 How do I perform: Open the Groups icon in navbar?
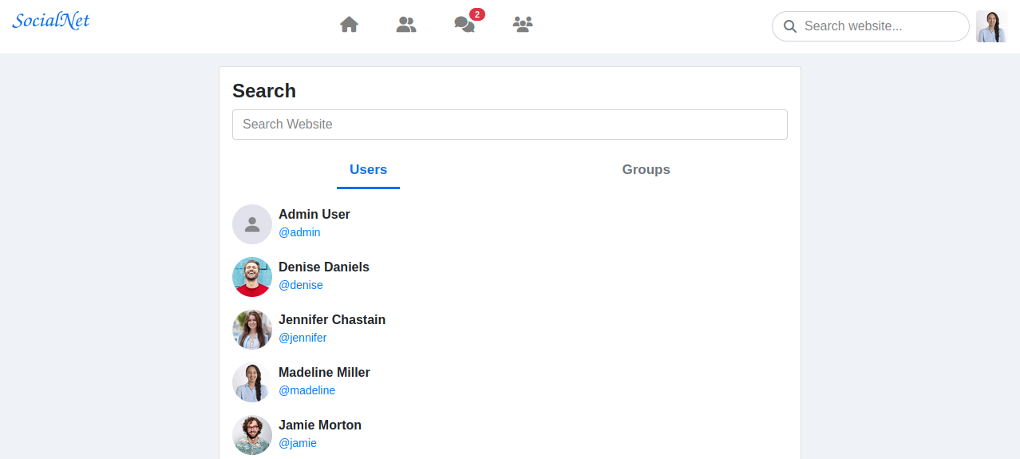tap(523, 25)
